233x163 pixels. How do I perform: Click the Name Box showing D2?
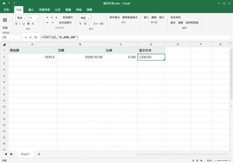point(12,37)
